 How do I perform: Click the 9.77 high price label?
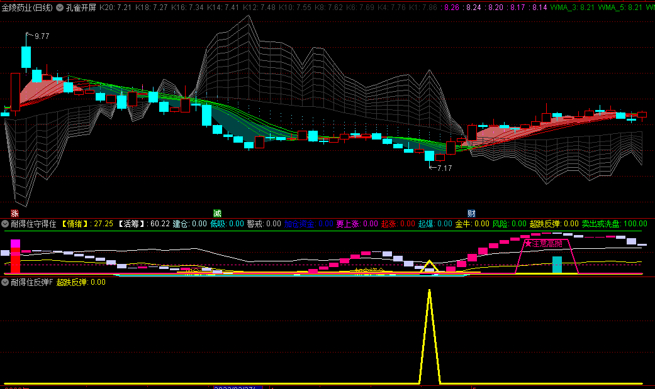click(x=42, y=36)
